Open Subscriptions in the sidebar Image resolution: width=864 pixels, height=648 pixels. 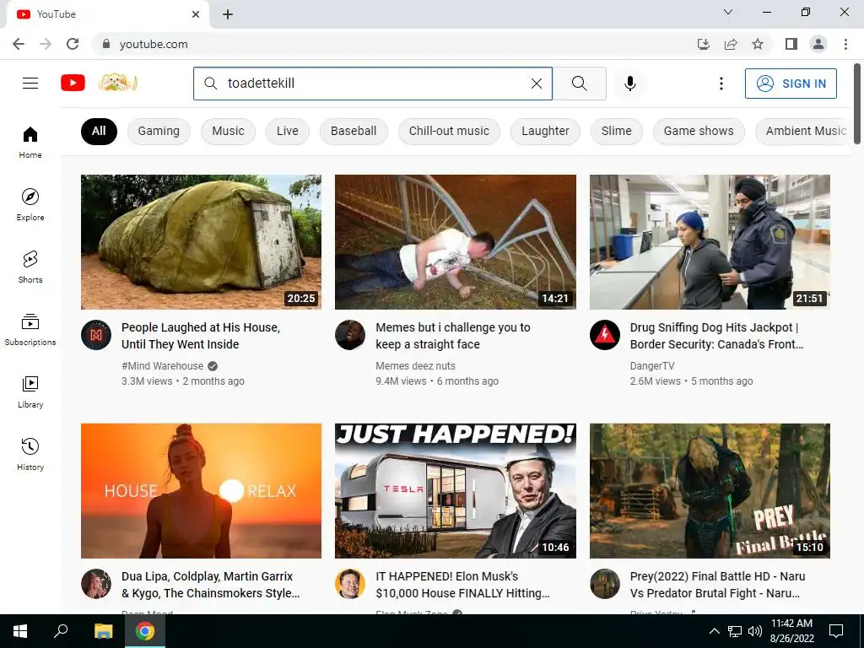pyautogui.click(x=30, y=329)
